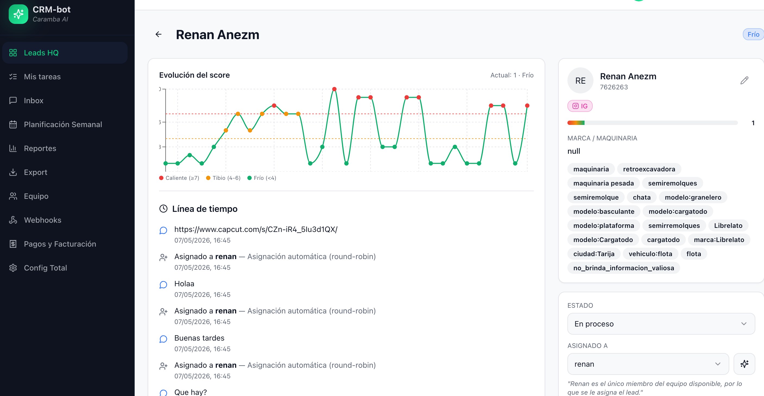Click the Caliente (≥7) legend entry
The image size is (764, 396).
(x=179, y=178)
